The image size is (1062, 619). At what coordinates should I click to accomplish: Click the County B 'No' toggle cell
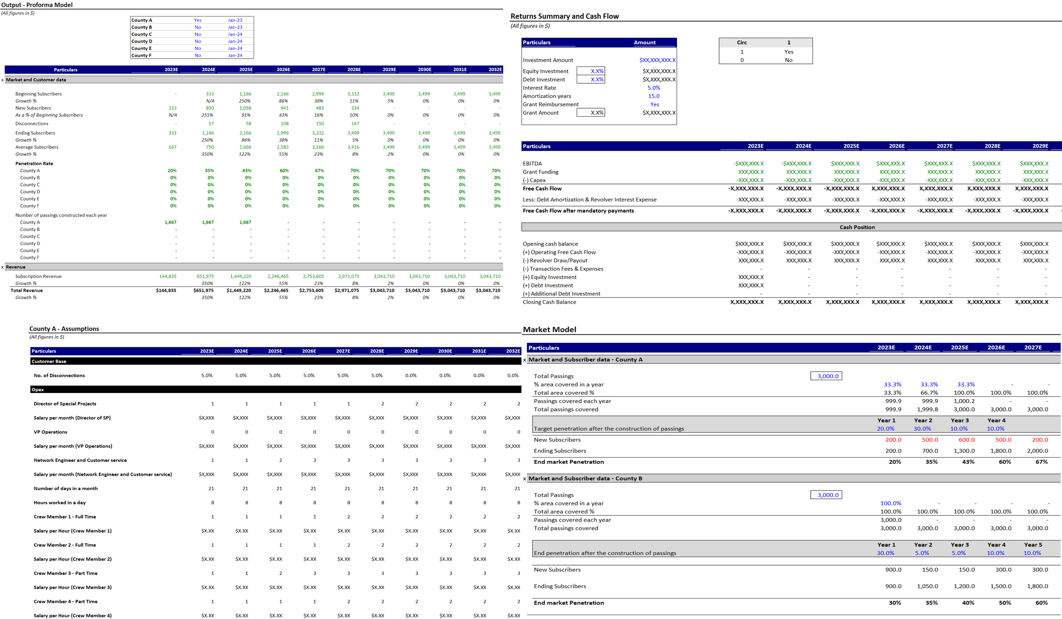pyautogui.click(x=198, y=27)
